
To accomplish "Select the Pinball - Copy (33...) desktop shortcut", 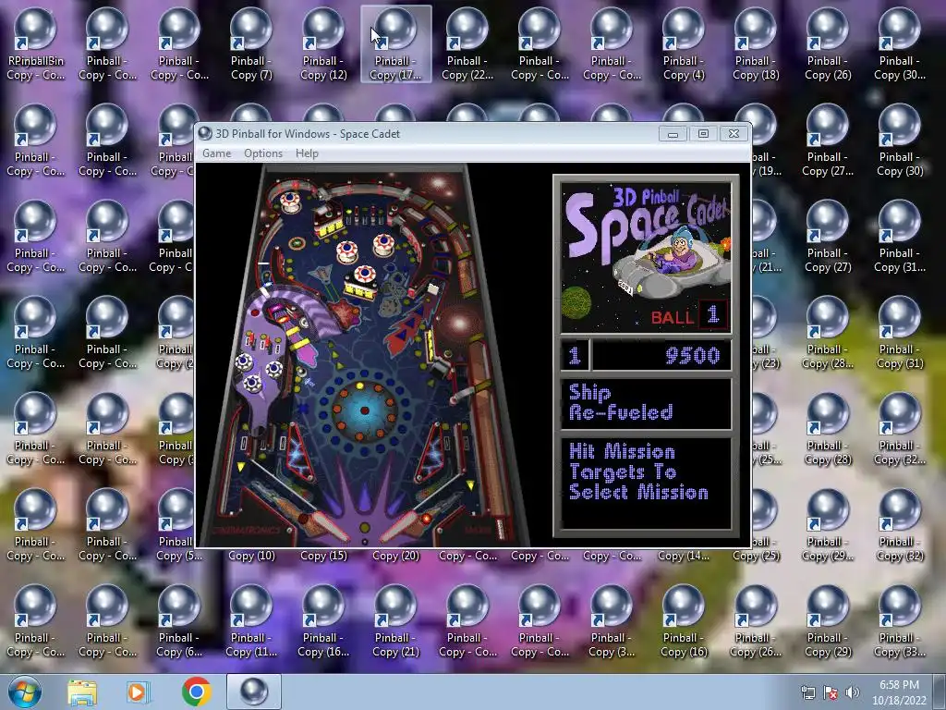I will pos(900,620).
